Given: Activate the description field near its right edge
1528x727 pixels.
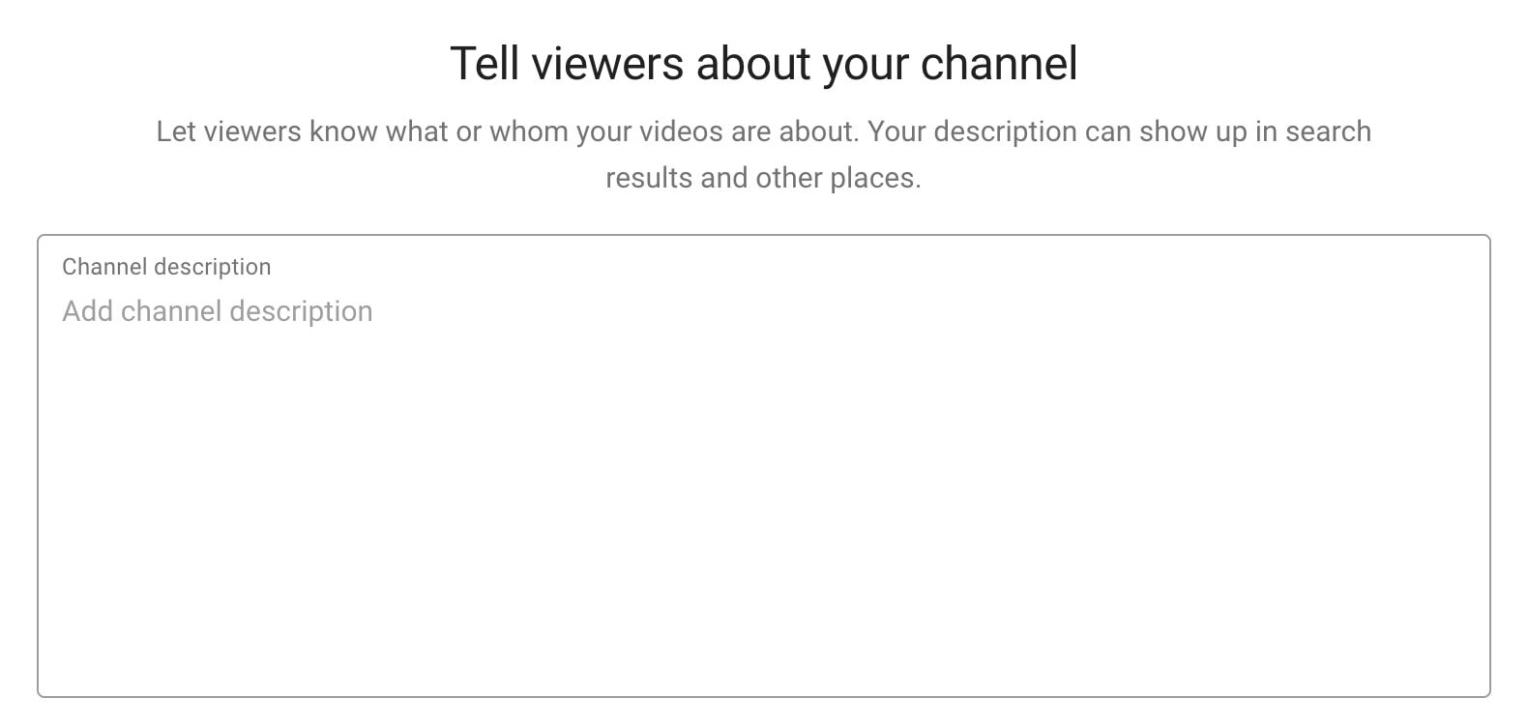Looking at the screenshot, I should (x=1451, y=466).
